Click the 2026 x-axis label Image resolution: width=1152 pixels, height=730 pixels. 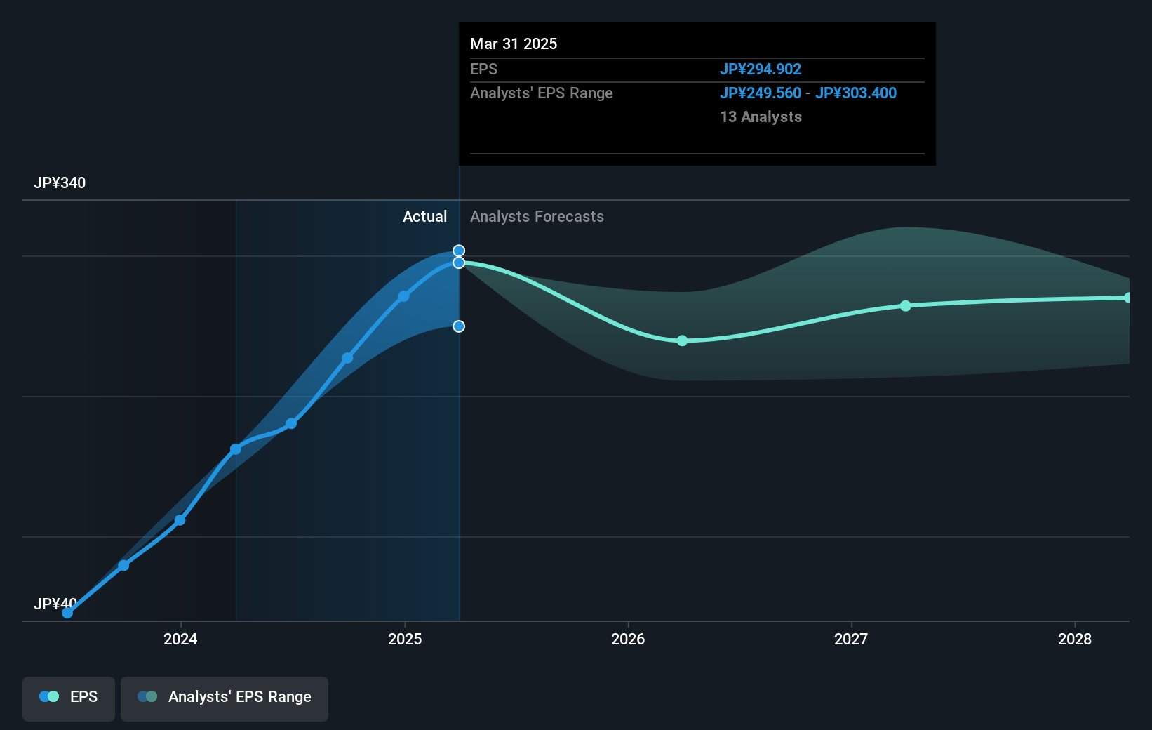[x=628, y=639]
